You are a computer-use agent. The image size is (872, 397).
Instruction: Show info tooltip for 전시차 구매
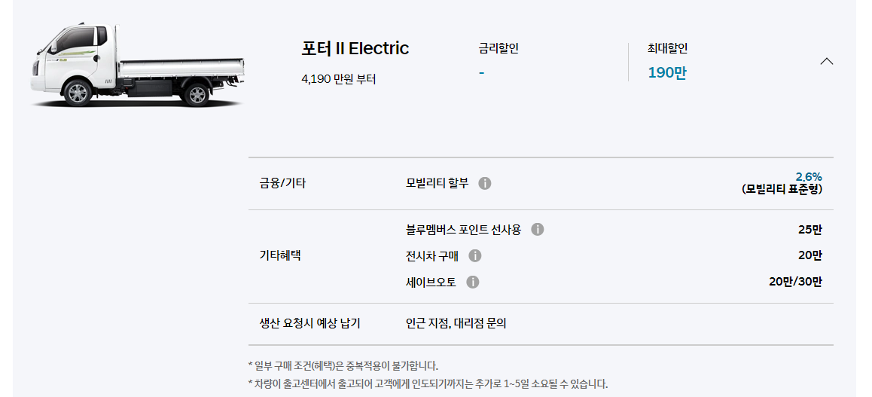(x=475, y=256)
